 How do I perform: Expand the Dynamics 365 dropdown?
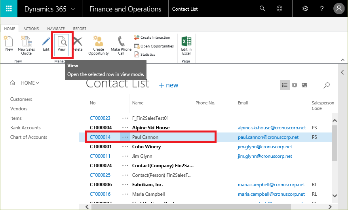tap(73, 9)
